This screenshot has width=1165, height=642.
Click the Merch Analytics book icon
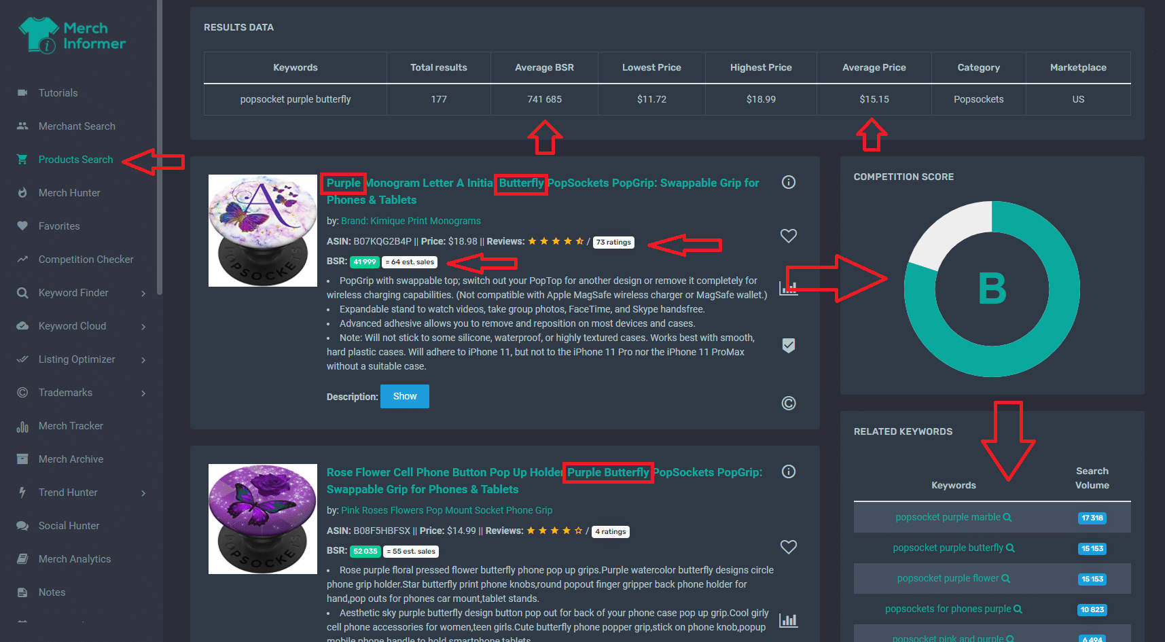22,558
